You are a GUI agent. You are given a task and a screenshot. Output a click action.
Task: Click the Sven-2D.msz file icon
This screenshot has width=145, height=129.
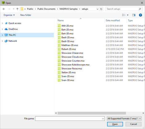[x=59, y=76]
